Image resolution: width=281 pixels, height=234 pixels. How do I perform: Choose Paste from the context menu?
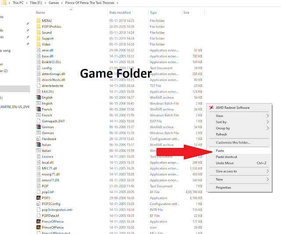[x=239, y=151]
